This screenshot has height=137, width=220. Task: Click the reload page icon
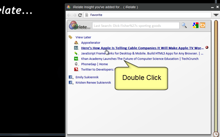tap(80, 15)
